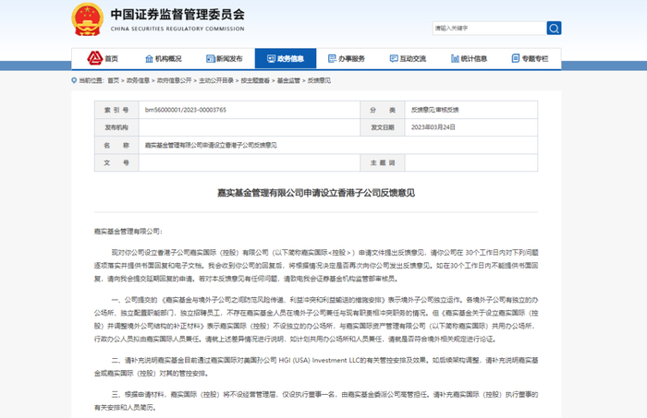Image resolution: width=647 pixels, height=418 pixels.
Task: Click the red logo icon beside 首页
Action: [x=94, y=58]
